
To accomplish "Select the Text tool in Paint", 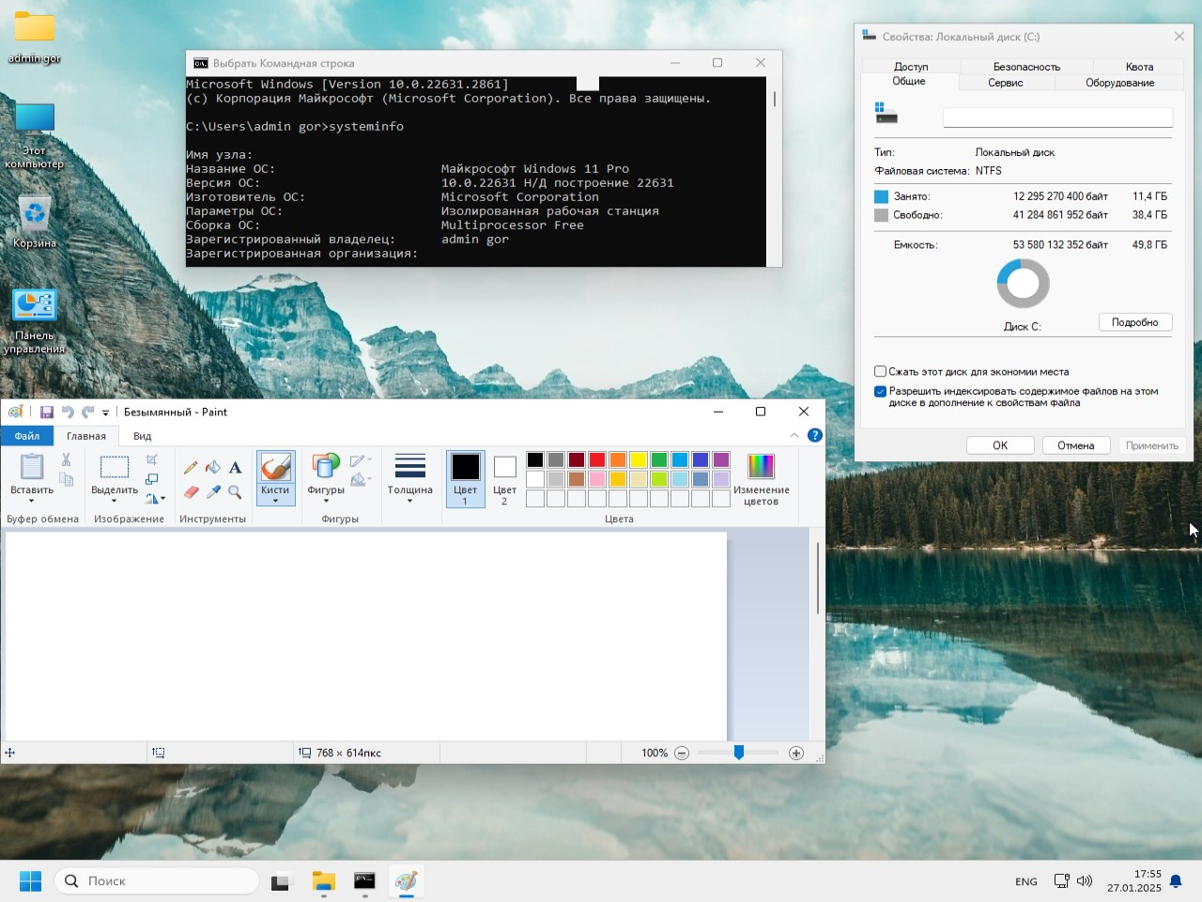I will [236, 467].
